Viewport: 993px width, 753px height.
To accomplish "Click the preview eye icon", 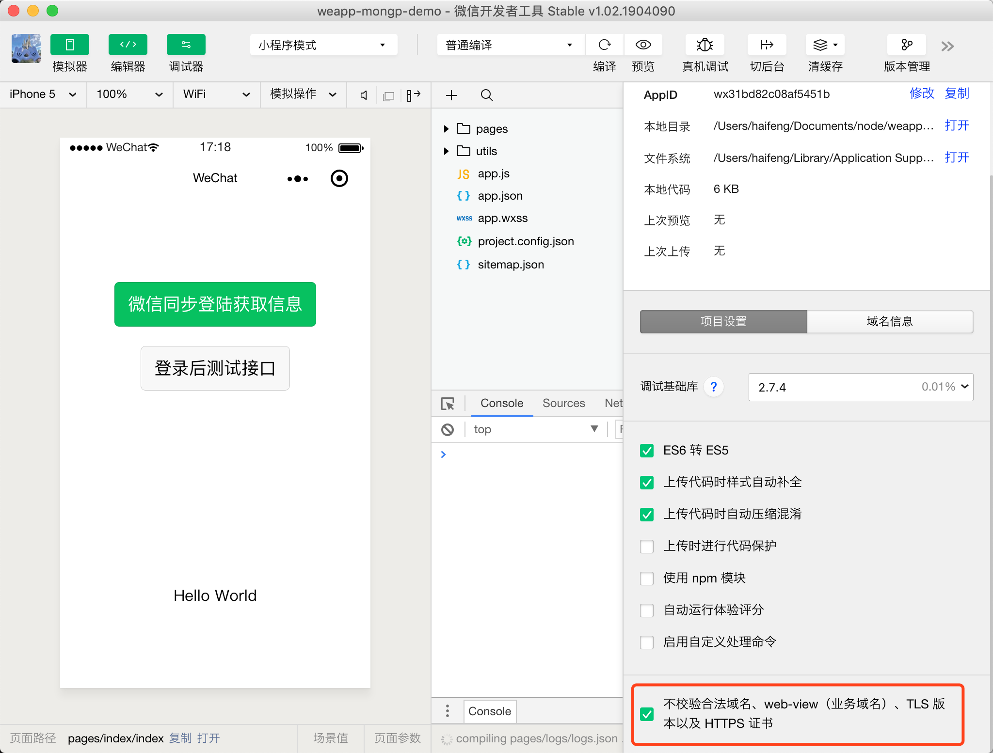I will 643,45.
